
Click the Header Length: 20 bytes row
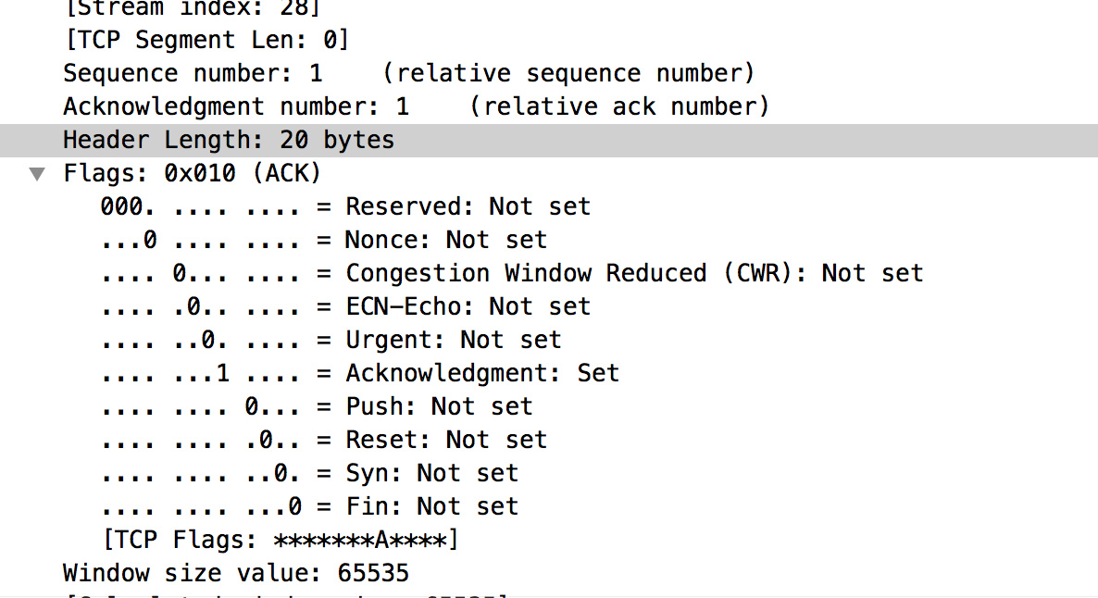[228, 141]
